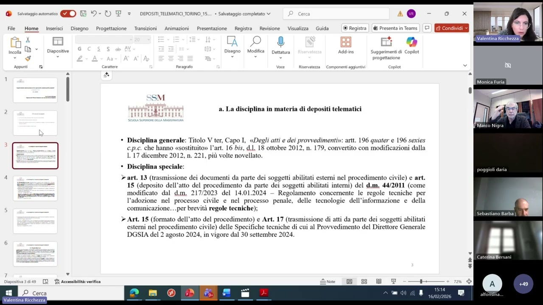Open the Undo history dropdown arrow
This screenshot has height=305, width=543.
[x=100, y=14]
